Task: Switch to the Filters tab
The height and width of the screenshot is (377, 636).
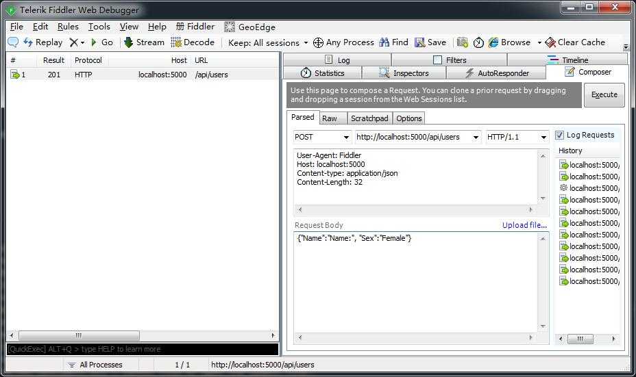Action: [450, 60]
